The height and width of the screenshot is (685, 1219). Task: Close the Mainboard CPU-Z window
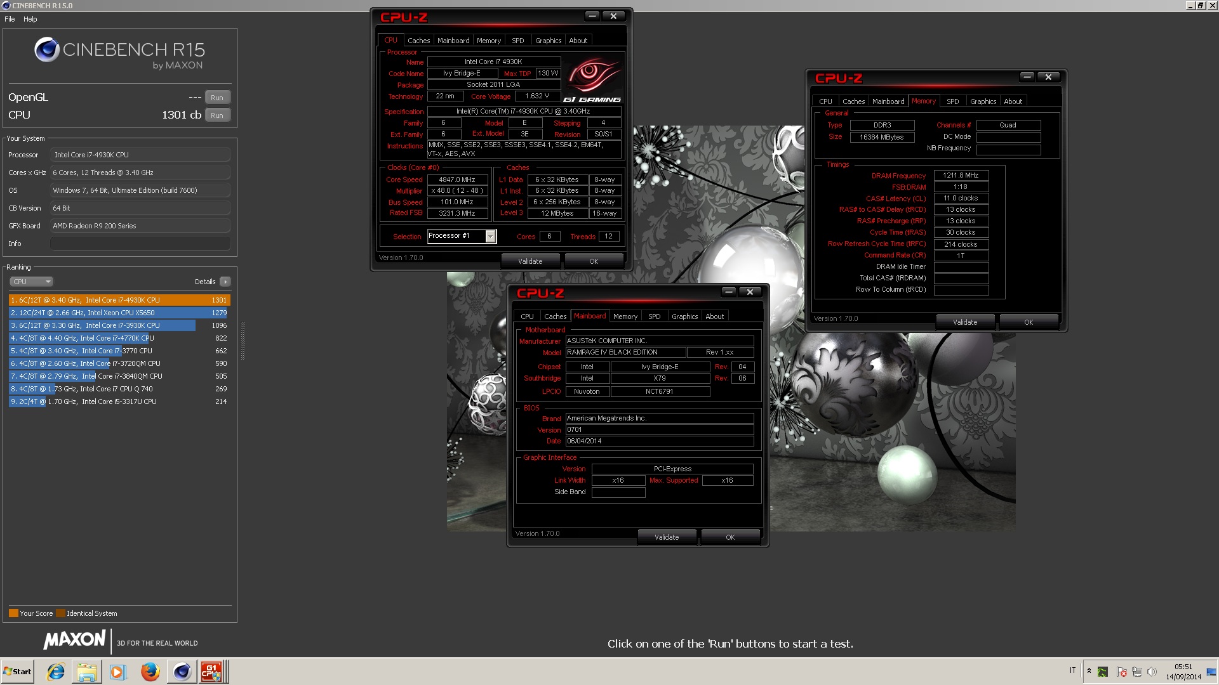tap(750, 292)
